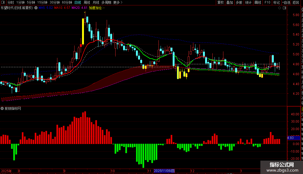Open 股朋指标网 sub-indicator dropdown arrow
Screen dimensions: 303x174
(x=2, y=109)
